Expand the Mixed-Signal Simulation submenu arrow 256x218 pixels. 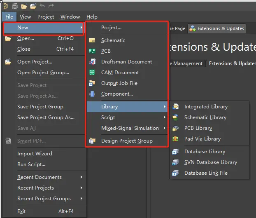(x=165, y=128)
